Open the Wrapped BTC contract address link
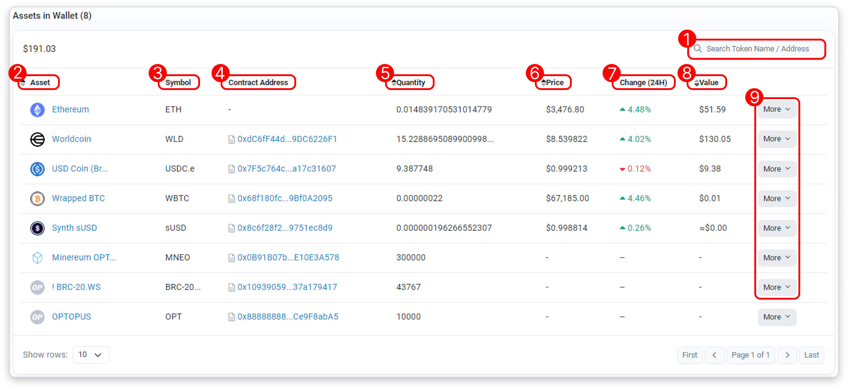This screenshot has height=389, width=848. 284,198
